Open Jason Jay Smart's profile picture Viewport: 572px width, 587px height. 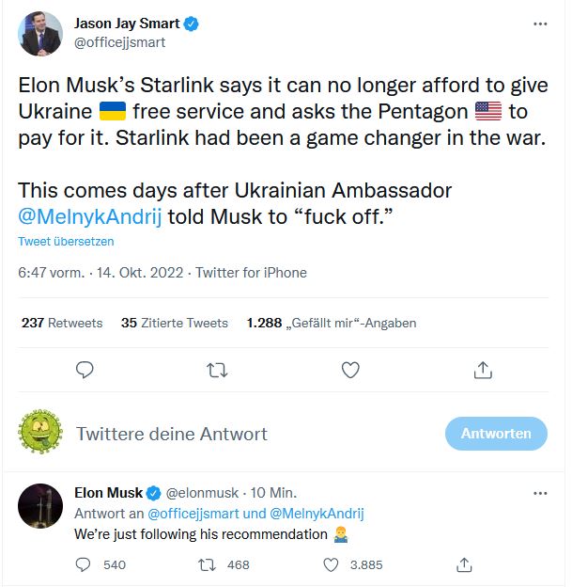pos(40,35)
